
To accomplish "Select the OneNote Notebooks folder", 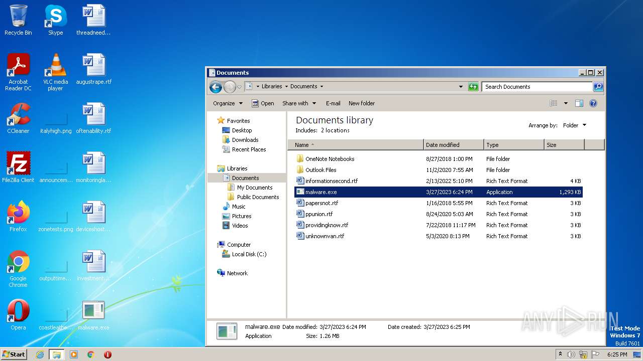I will pyautogui.click(x=438, y=159).
